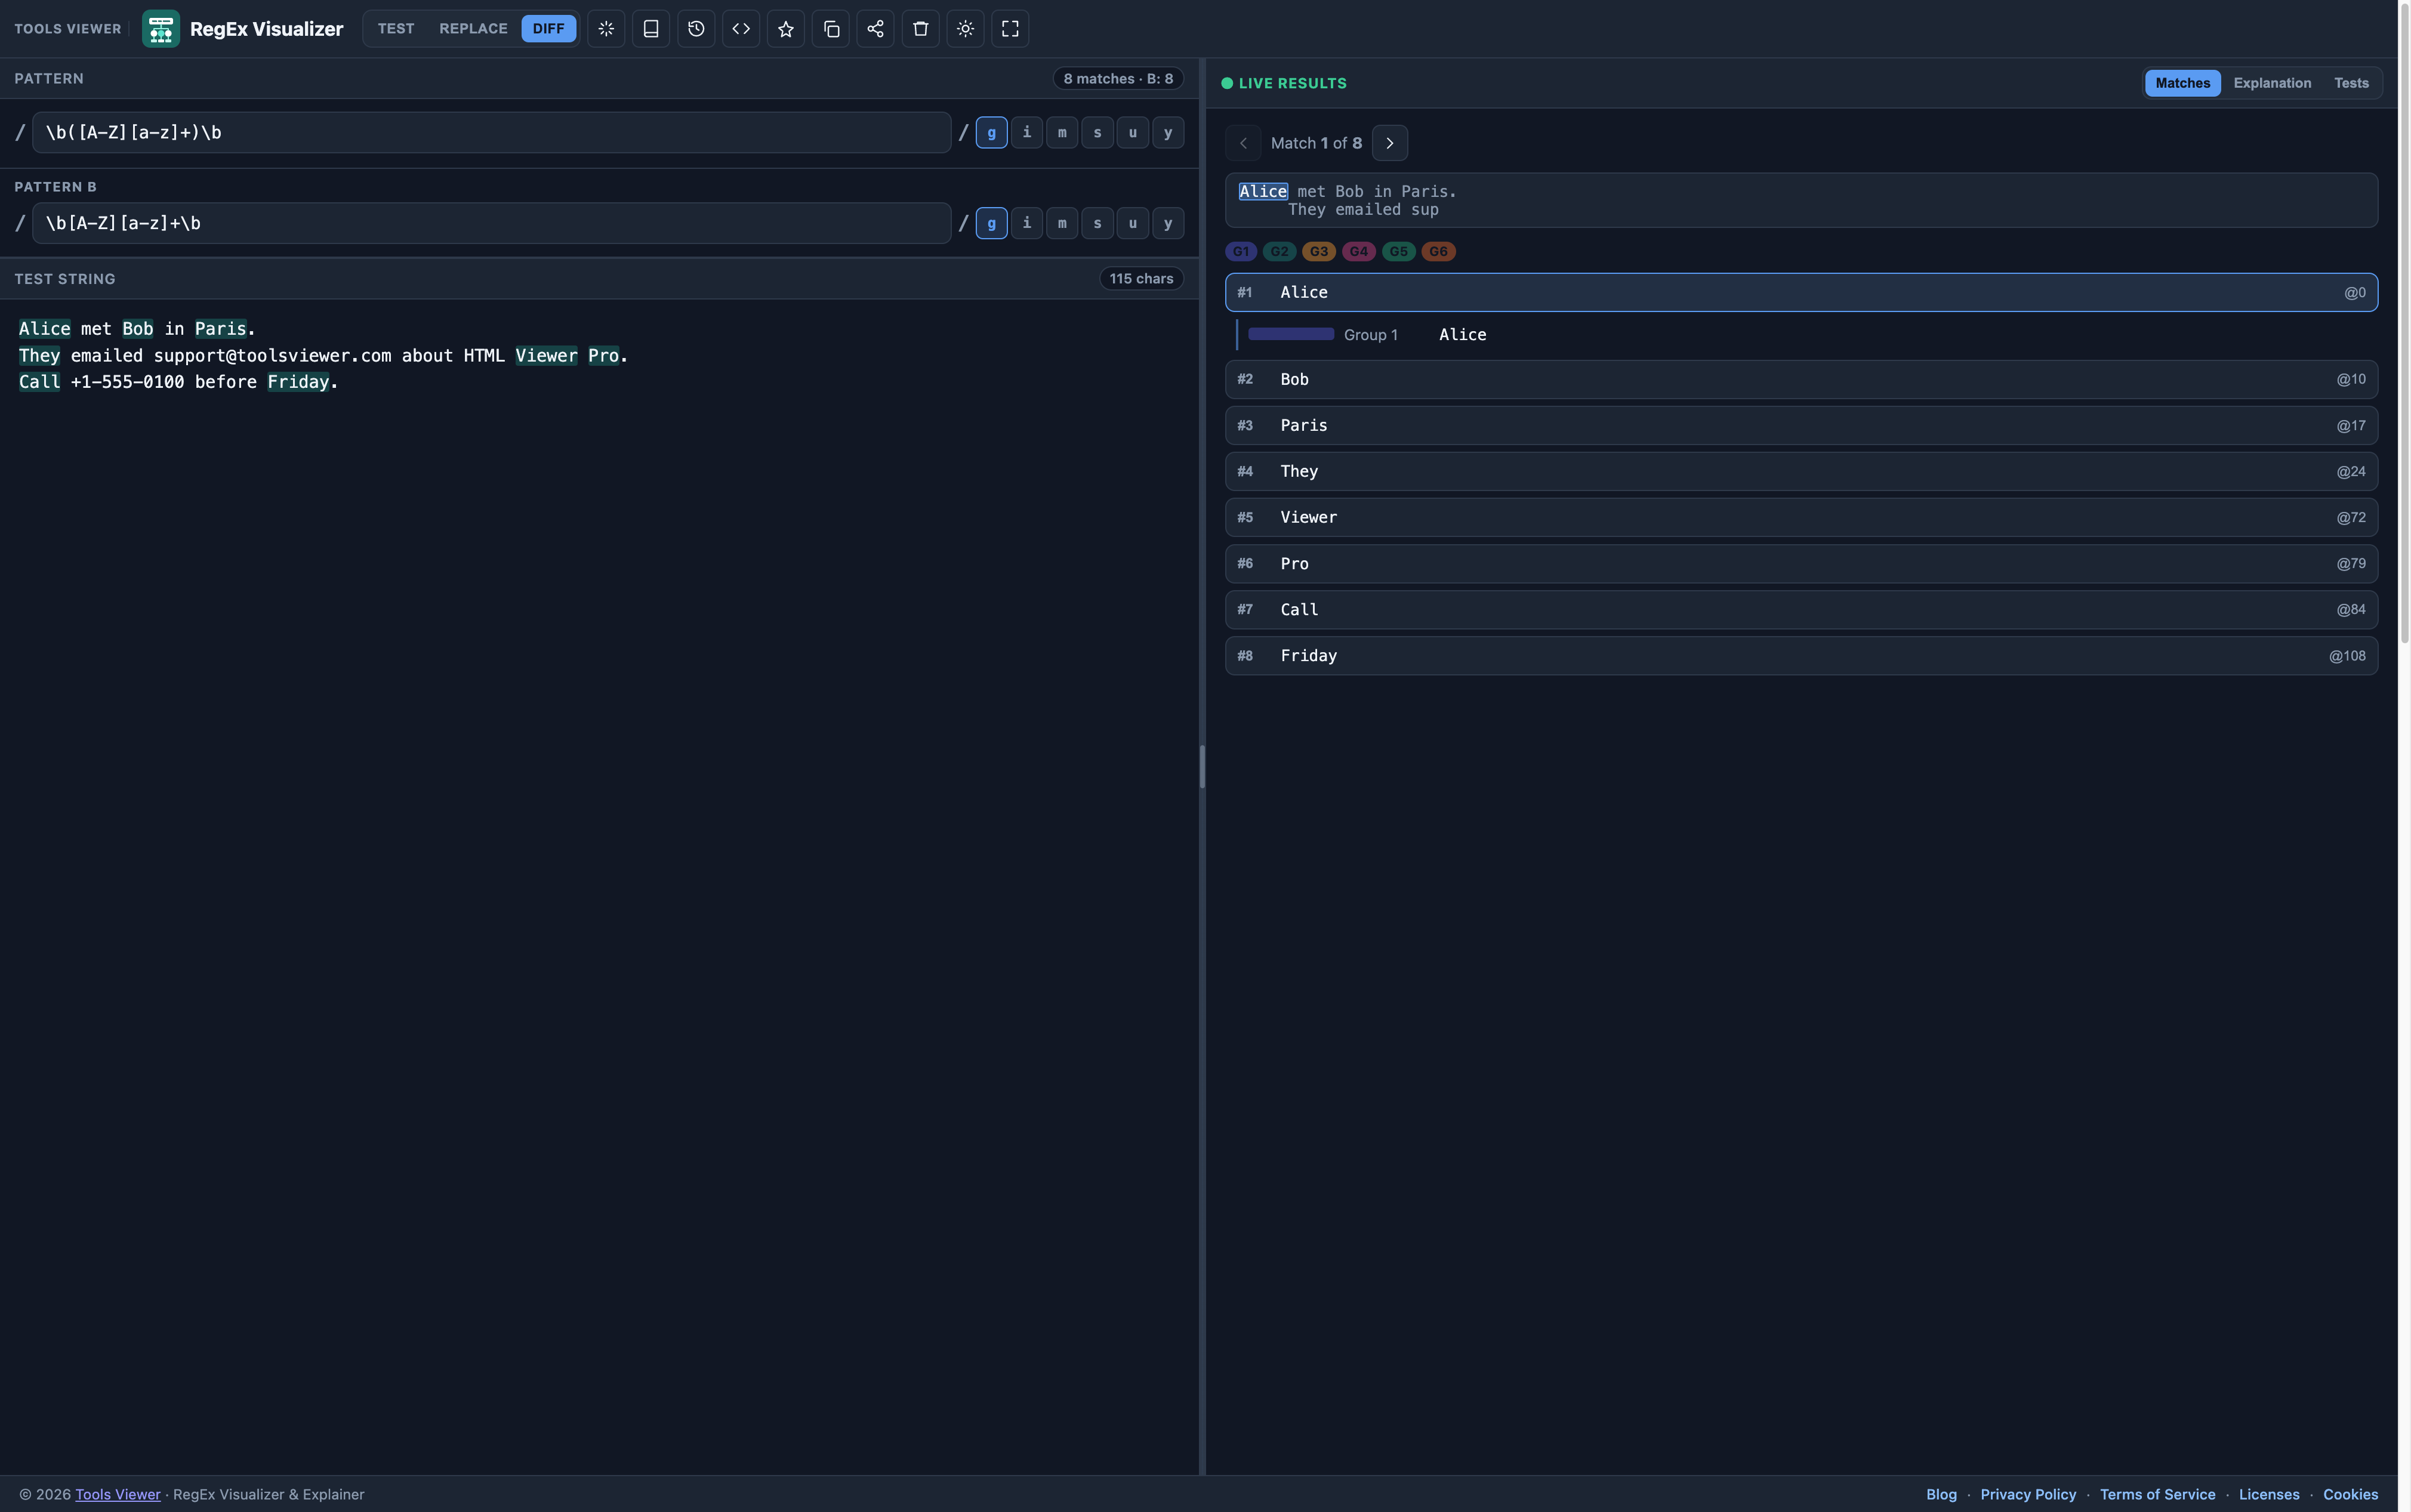Toggle the s flag for the main pattern
2411x1512 pixels.
coord(1097,132)
